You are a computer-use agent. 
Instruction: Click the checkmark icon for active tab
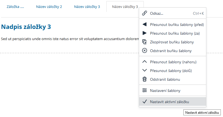[x=145, y=102]
